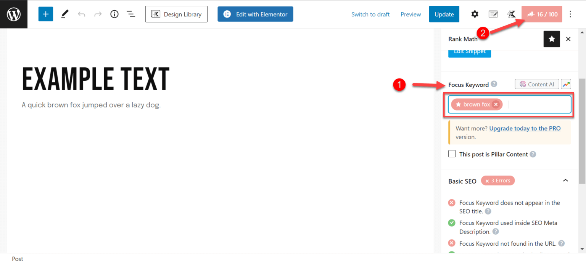Click Edit with Elementor button
Screen dimensions: 586x264
tap(255, 14)
